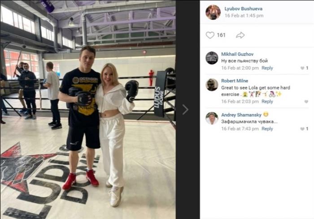Like the photo with the heart icon
The image size is (314, 219).
pyautogui.click(x=210, y=35)
